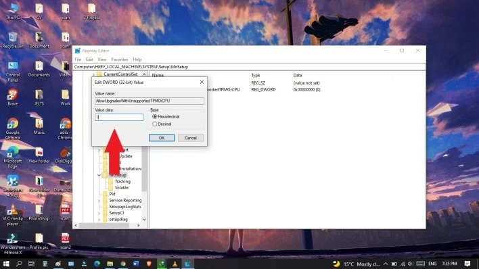
Task: Select the Wondershare Filmora X desktop icon
Action: point(13,244)
